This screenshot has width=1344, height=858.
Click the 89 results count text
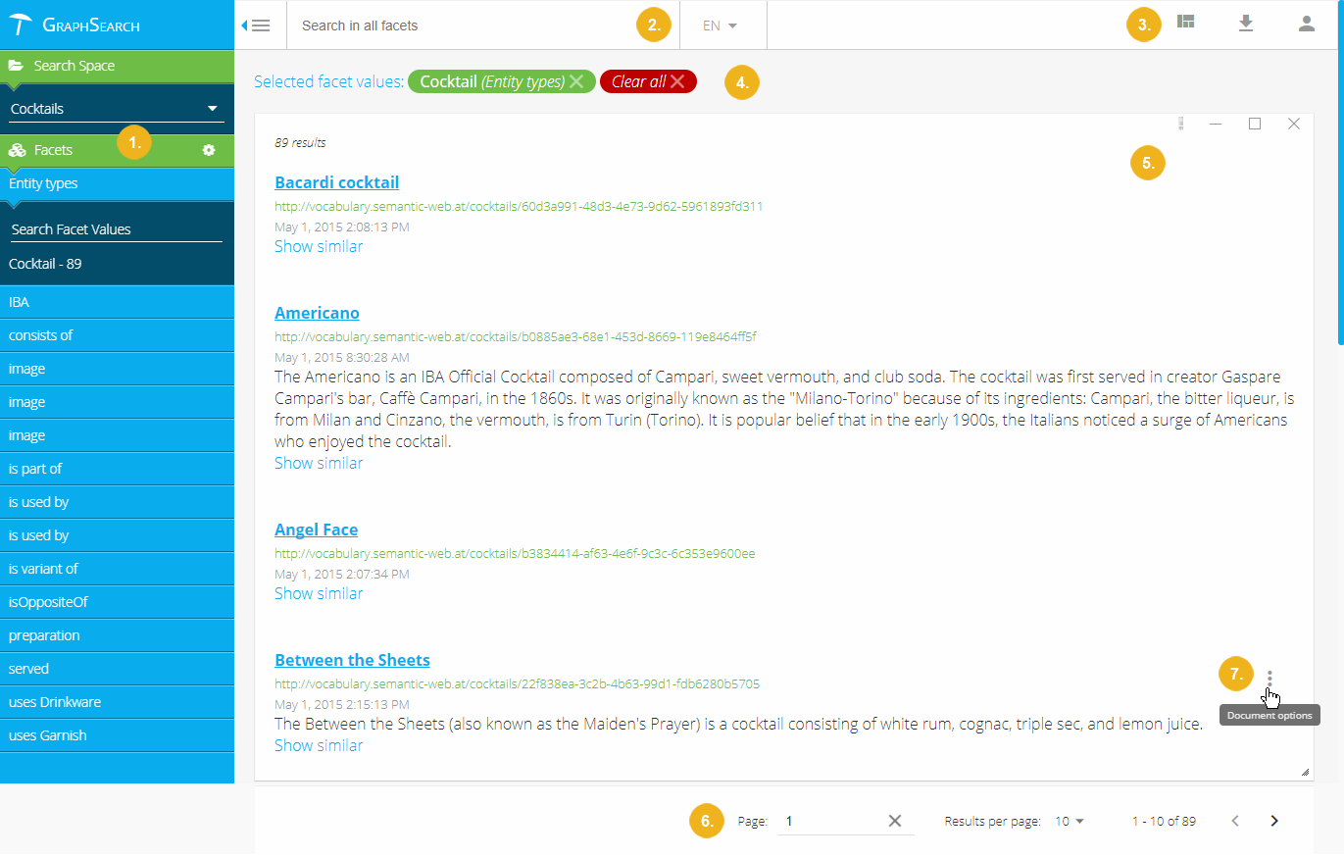click(x=300, y=142)
